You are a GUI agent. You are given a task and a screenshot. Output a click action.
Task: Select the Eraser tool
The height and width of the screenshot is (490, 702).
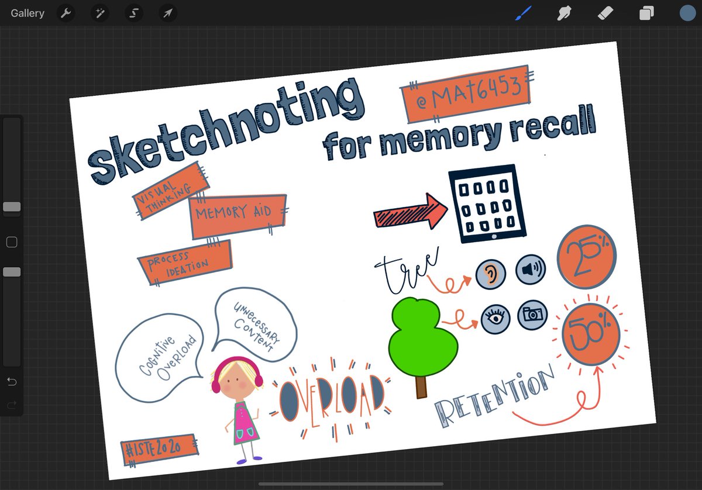tap(605, 13)
